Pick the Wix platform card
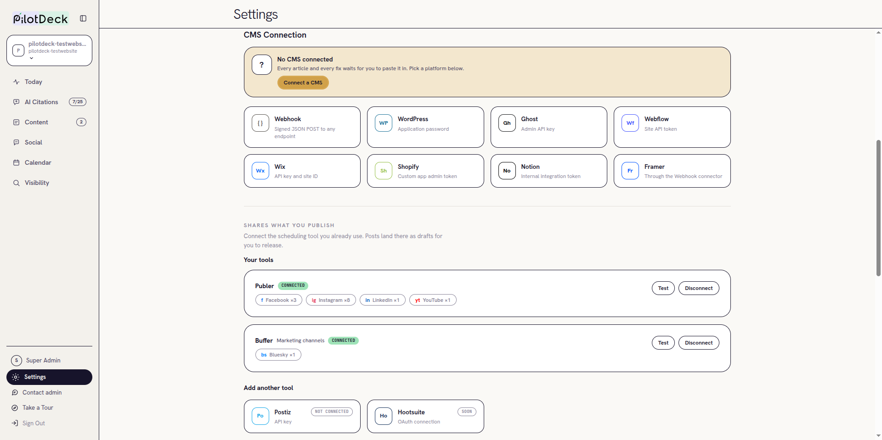Screen dimensions: 882x440 click(302, 171)
